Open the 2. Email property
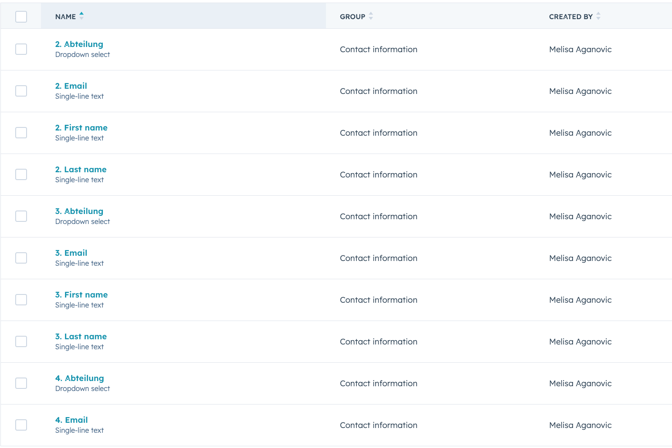The height and width of the screenshot is (448, 672). pos(71,86)
